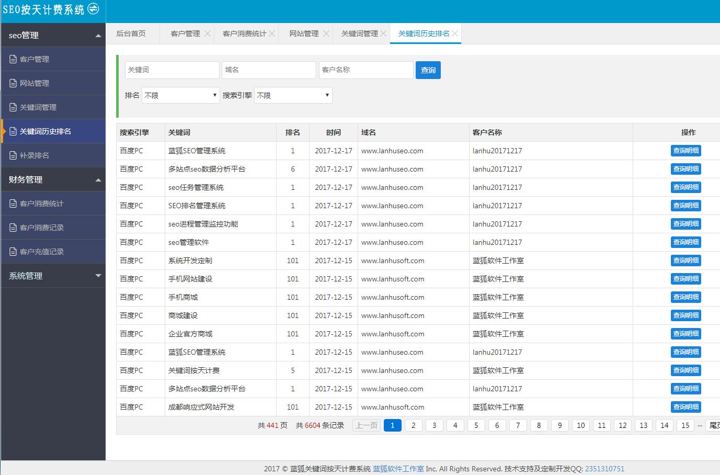Viewport: 720px width, 475px height.
Task: Click 查询明细 for 系统开发定制
Action: click(686, 261)
